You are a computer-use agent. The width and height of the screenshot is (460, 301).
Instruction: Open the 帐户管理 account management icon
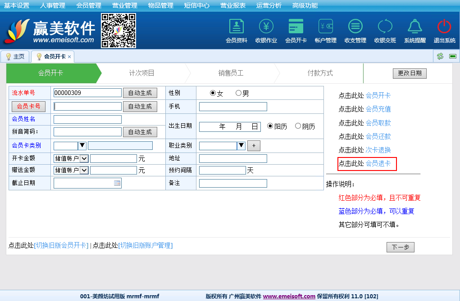pos(325,27)
